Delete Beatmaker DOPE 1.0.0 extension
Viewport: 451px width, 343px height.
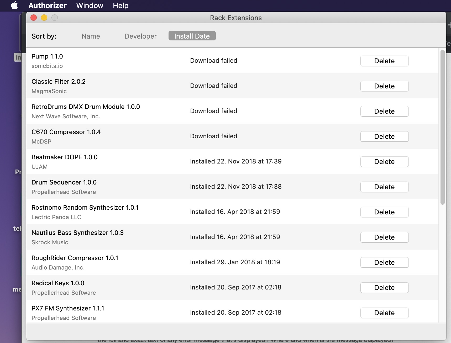[384, 162]
